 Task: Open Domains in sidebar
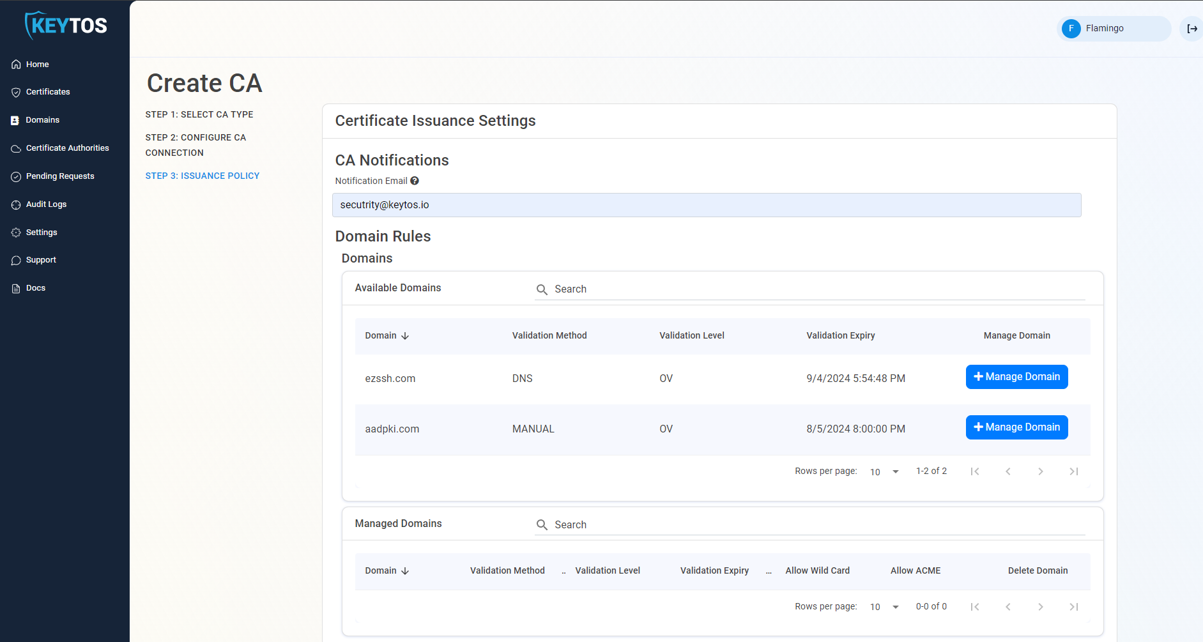tap(43, 120)
